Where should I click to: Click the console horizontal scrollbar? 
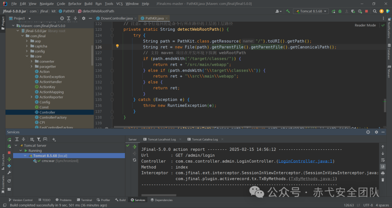(x=159, y=195)
